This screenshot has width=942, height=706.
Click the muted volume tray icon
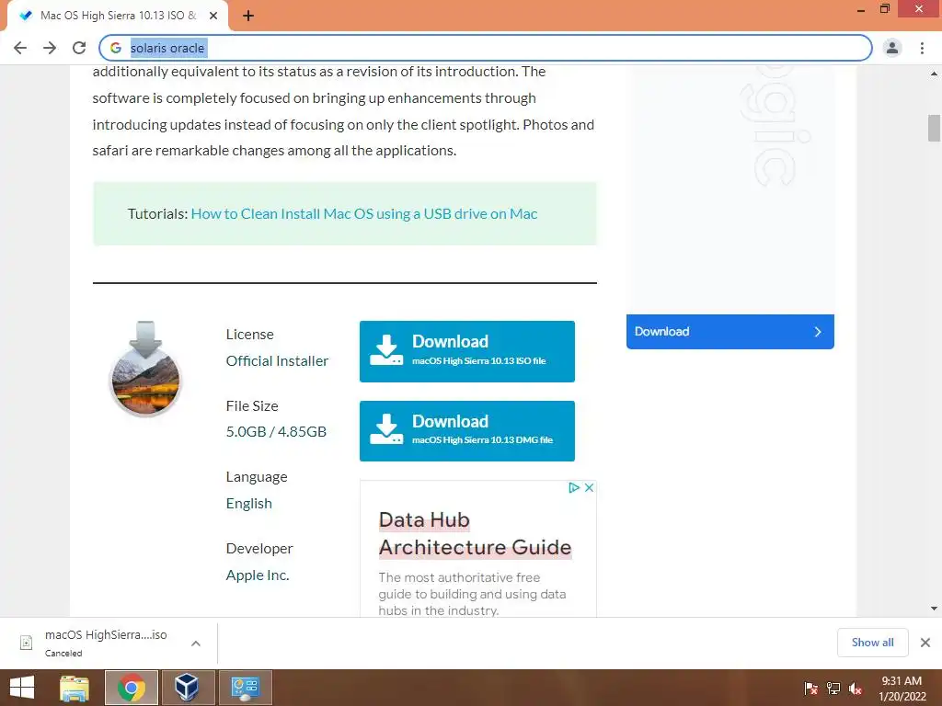point(856,688)
